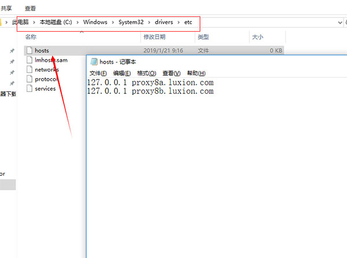
Task: Open the 文件(F) menu in Notepad
Action: pos(98,73)
